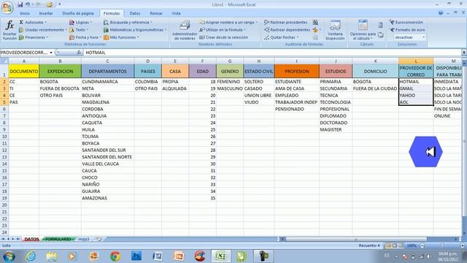Click Rastrear dependientes

coord(287,30)
